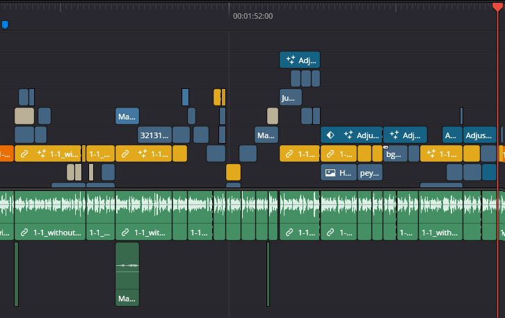Click the 00:01:52:00 timecode on the ruler
The height and width of the screenshot is (318, 505).
[x=252, y=16]
